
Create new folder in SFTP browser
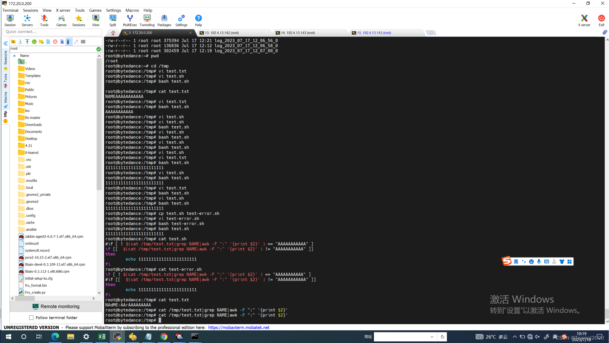point(41,42)
